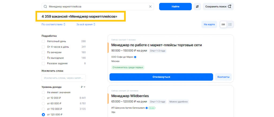Image resolution: width=274 pixels, height=117 pixels.
Task: Click the magnifier icon in the search bar
Action: point(45,7)
